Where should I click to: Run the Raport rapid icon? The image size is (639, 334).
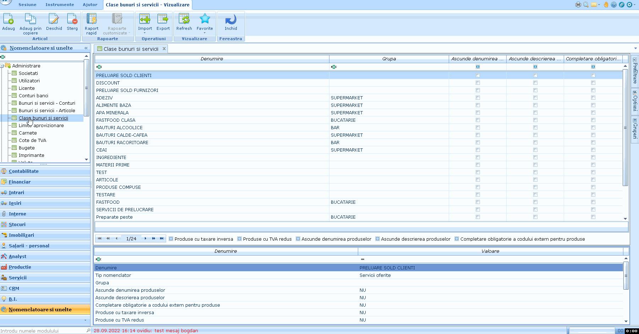(92, 19)
